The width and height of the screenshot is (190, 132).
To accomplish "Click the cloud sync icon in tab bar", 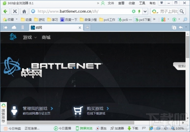I will click(x=14, y=28).
